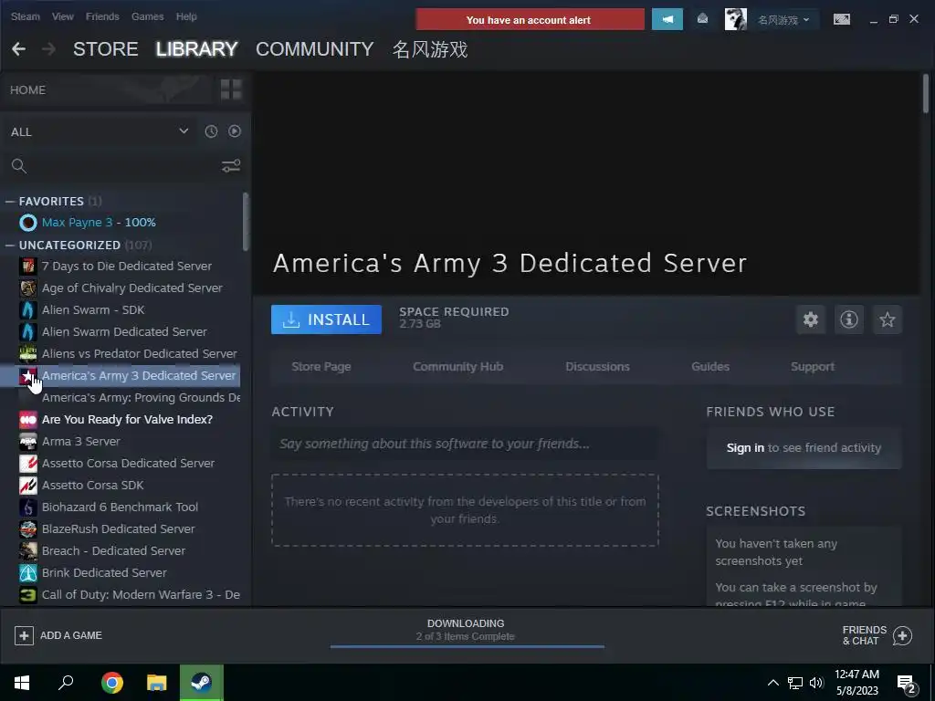Open advanced library filter options

click(231, 166)
